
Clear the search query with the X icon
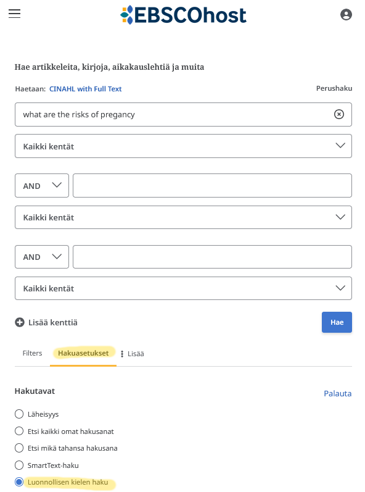(338, 114)
